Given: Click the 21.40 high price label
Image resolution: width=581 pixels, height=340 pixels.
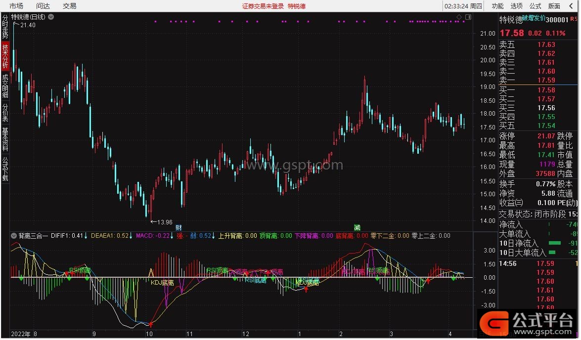Looking at the screenshot, I should click(28, 25).
